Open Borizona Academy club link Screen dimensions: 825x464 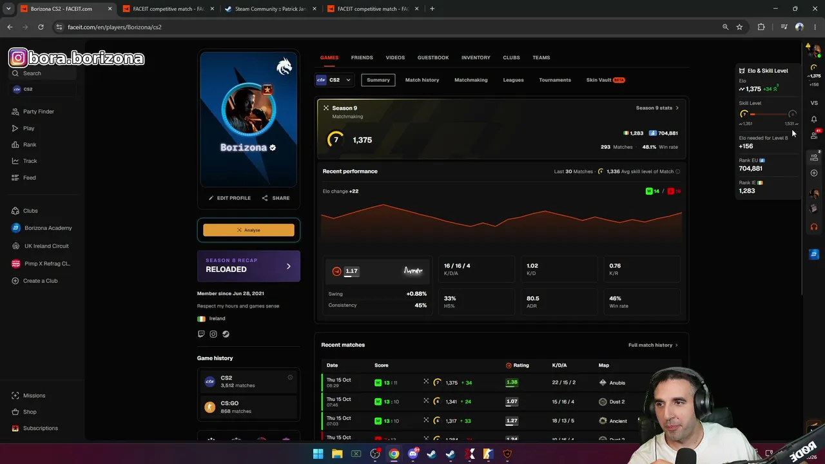point(42,228)
